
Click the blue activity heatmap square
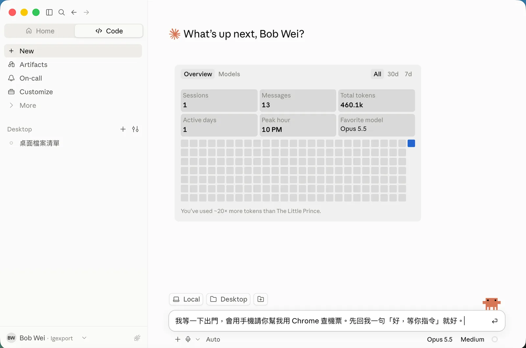[x=411, y=143]
